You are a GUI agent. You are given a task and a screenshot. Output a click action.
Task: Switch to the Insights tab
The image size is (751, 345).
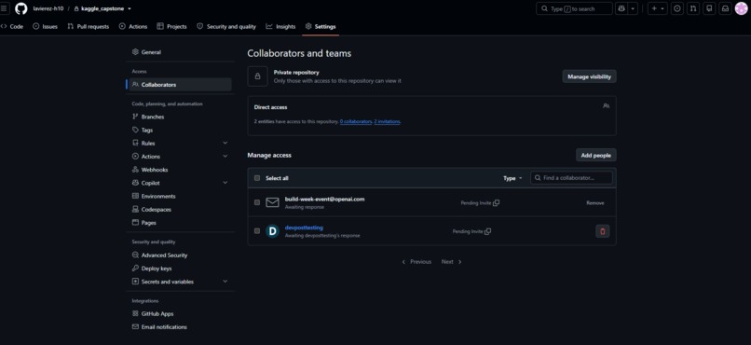281,26
